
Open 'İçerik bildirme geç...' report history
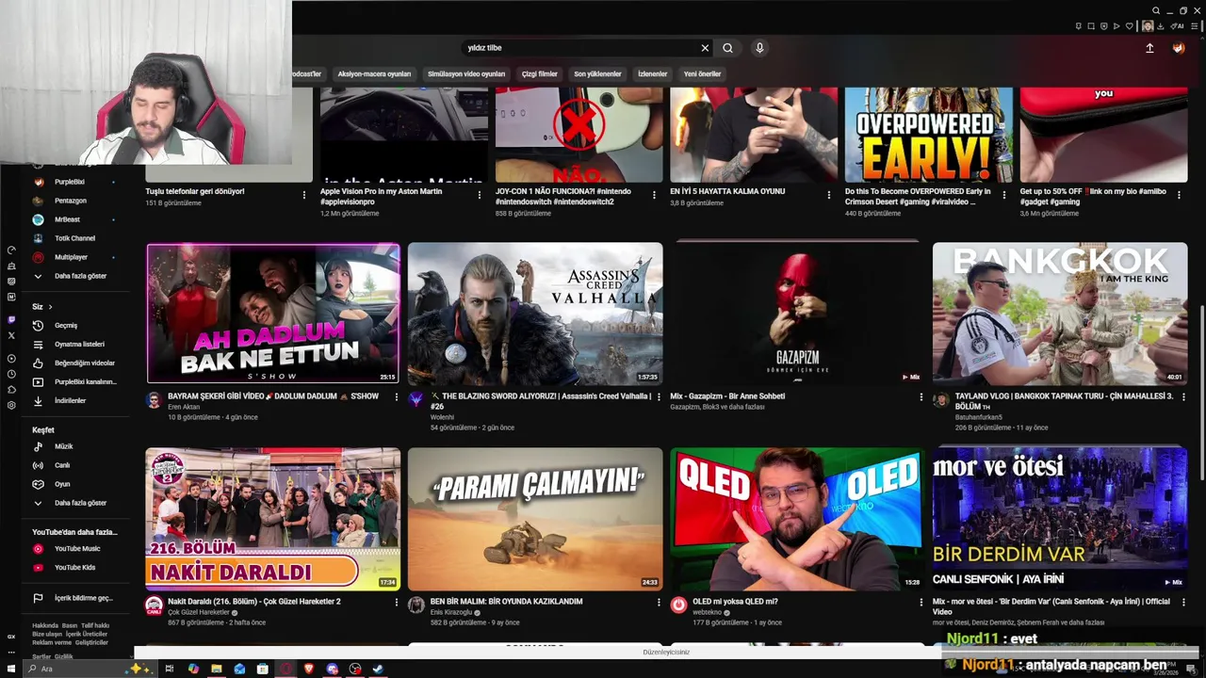pyautogui.click(x=73, y=598)
